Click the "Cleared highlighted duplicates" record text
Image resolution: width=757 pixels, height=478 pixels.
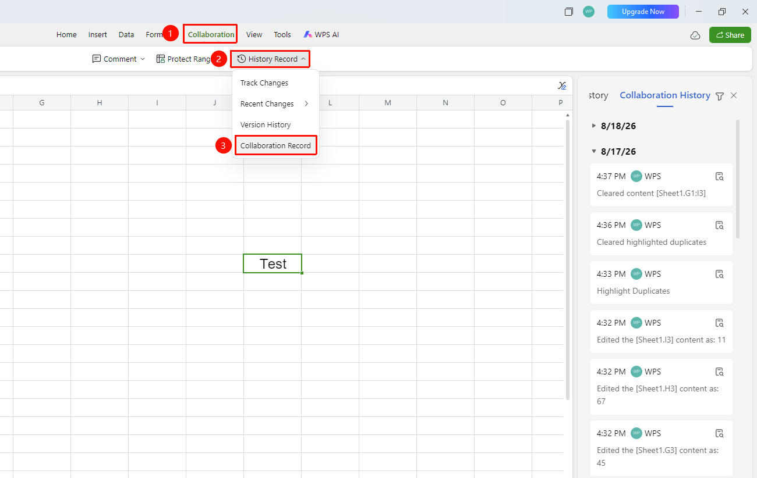point(652,242)
